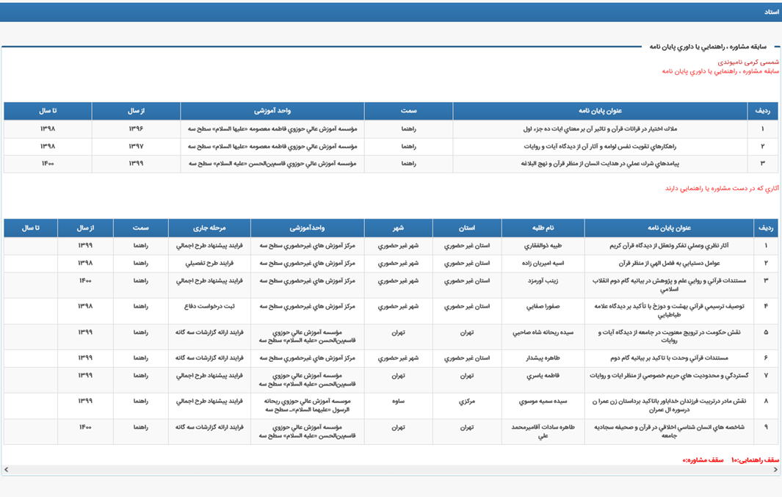Screen dimensions: 782x497
Task: Click student name زينب آورمزد
Action: click(543, 280)
